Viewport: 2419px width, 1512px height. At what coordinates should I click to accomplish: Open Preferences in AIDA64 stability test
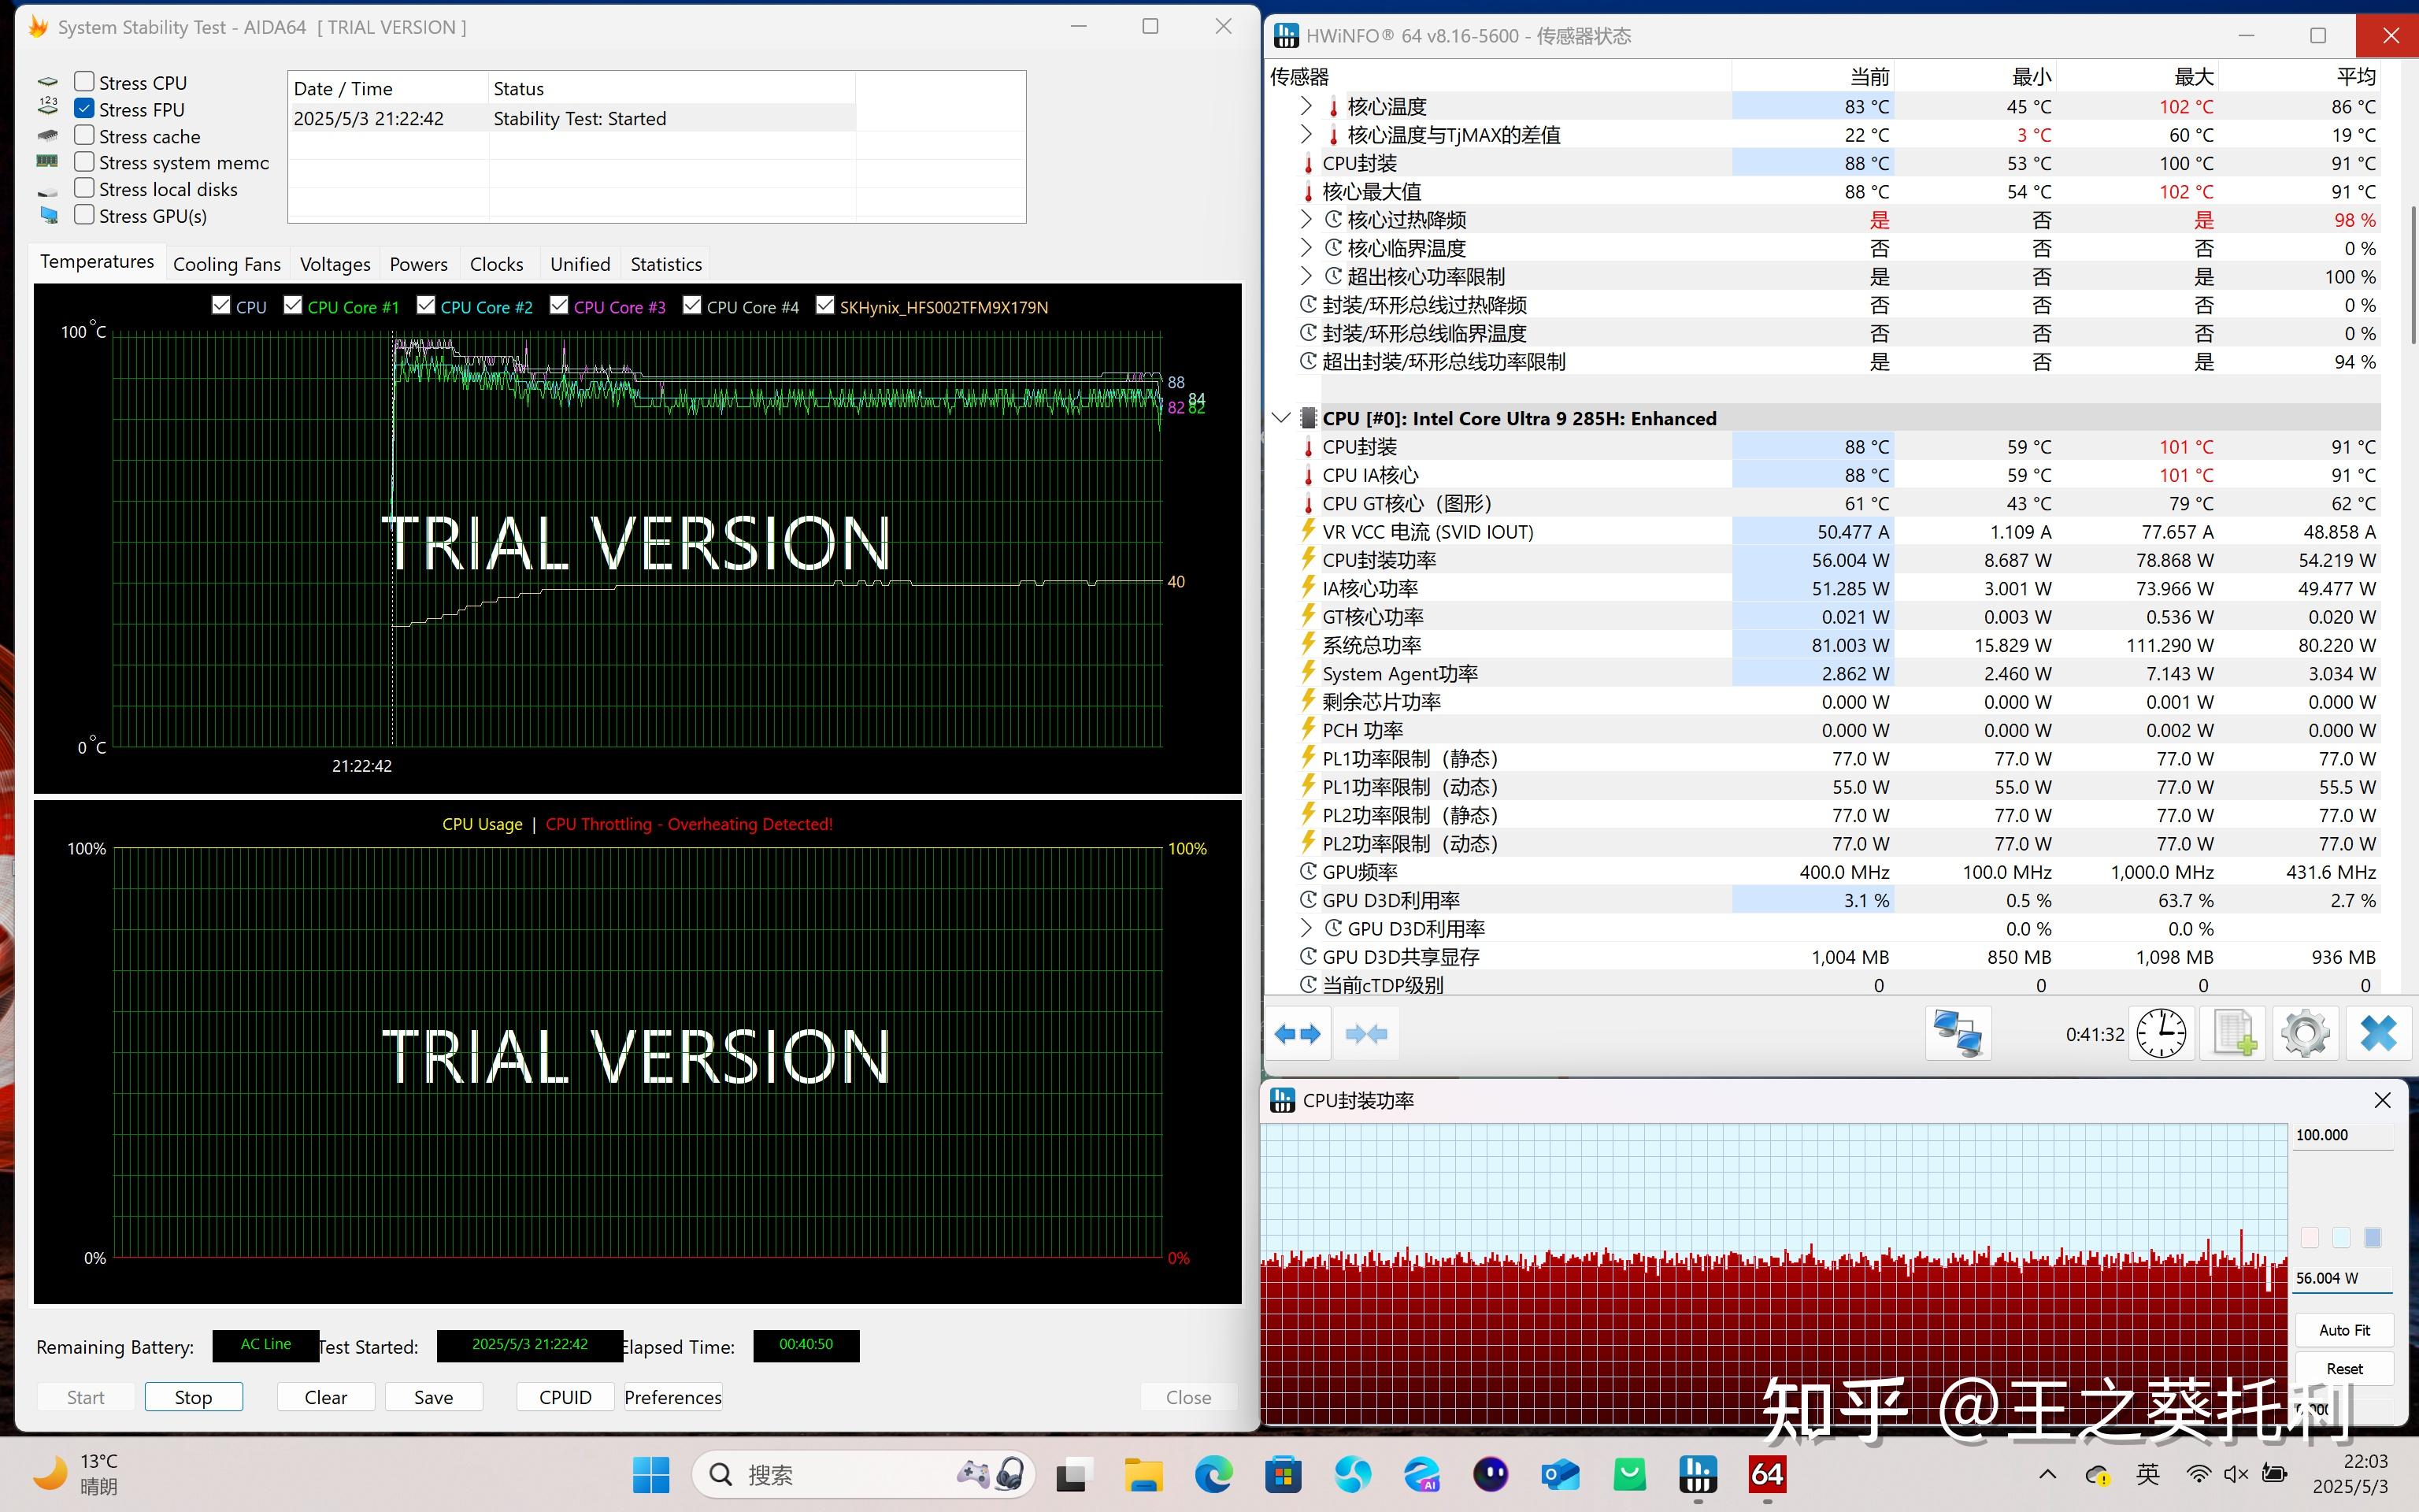pyautogui.click(x=672, y=1396)
